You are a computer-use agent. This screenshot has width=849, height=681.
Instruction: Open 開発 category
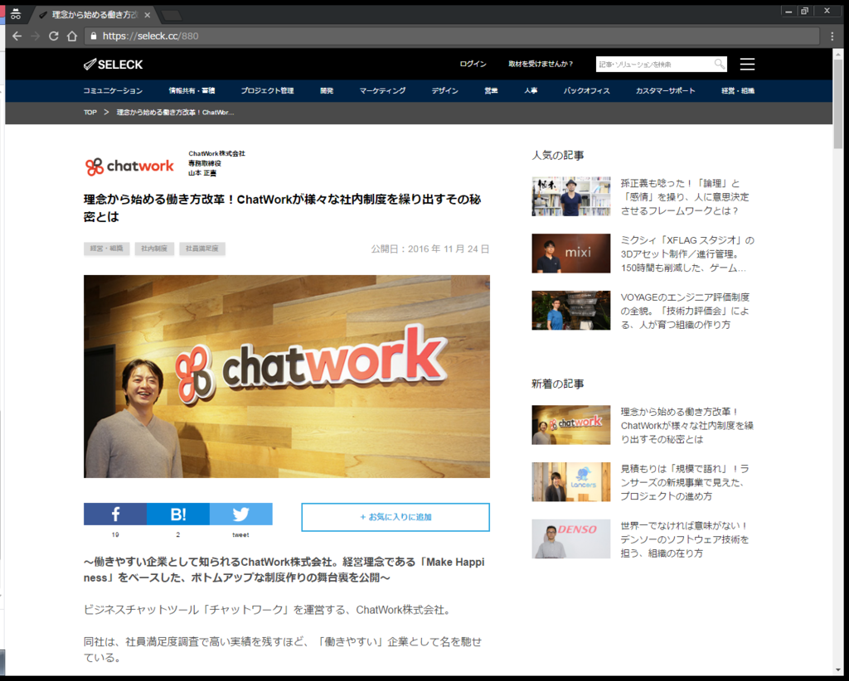pos(327,91)
